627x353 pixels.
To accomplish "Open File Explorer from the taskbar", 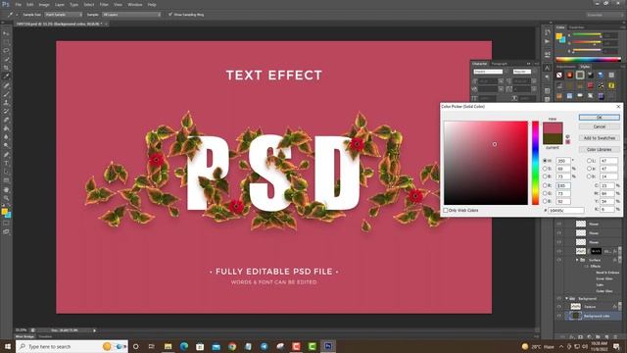I will pyautogui.click(x=168, y=346).
